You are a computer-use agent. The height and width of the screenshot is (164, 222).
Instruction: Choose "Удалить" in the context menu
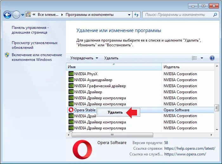115,112
